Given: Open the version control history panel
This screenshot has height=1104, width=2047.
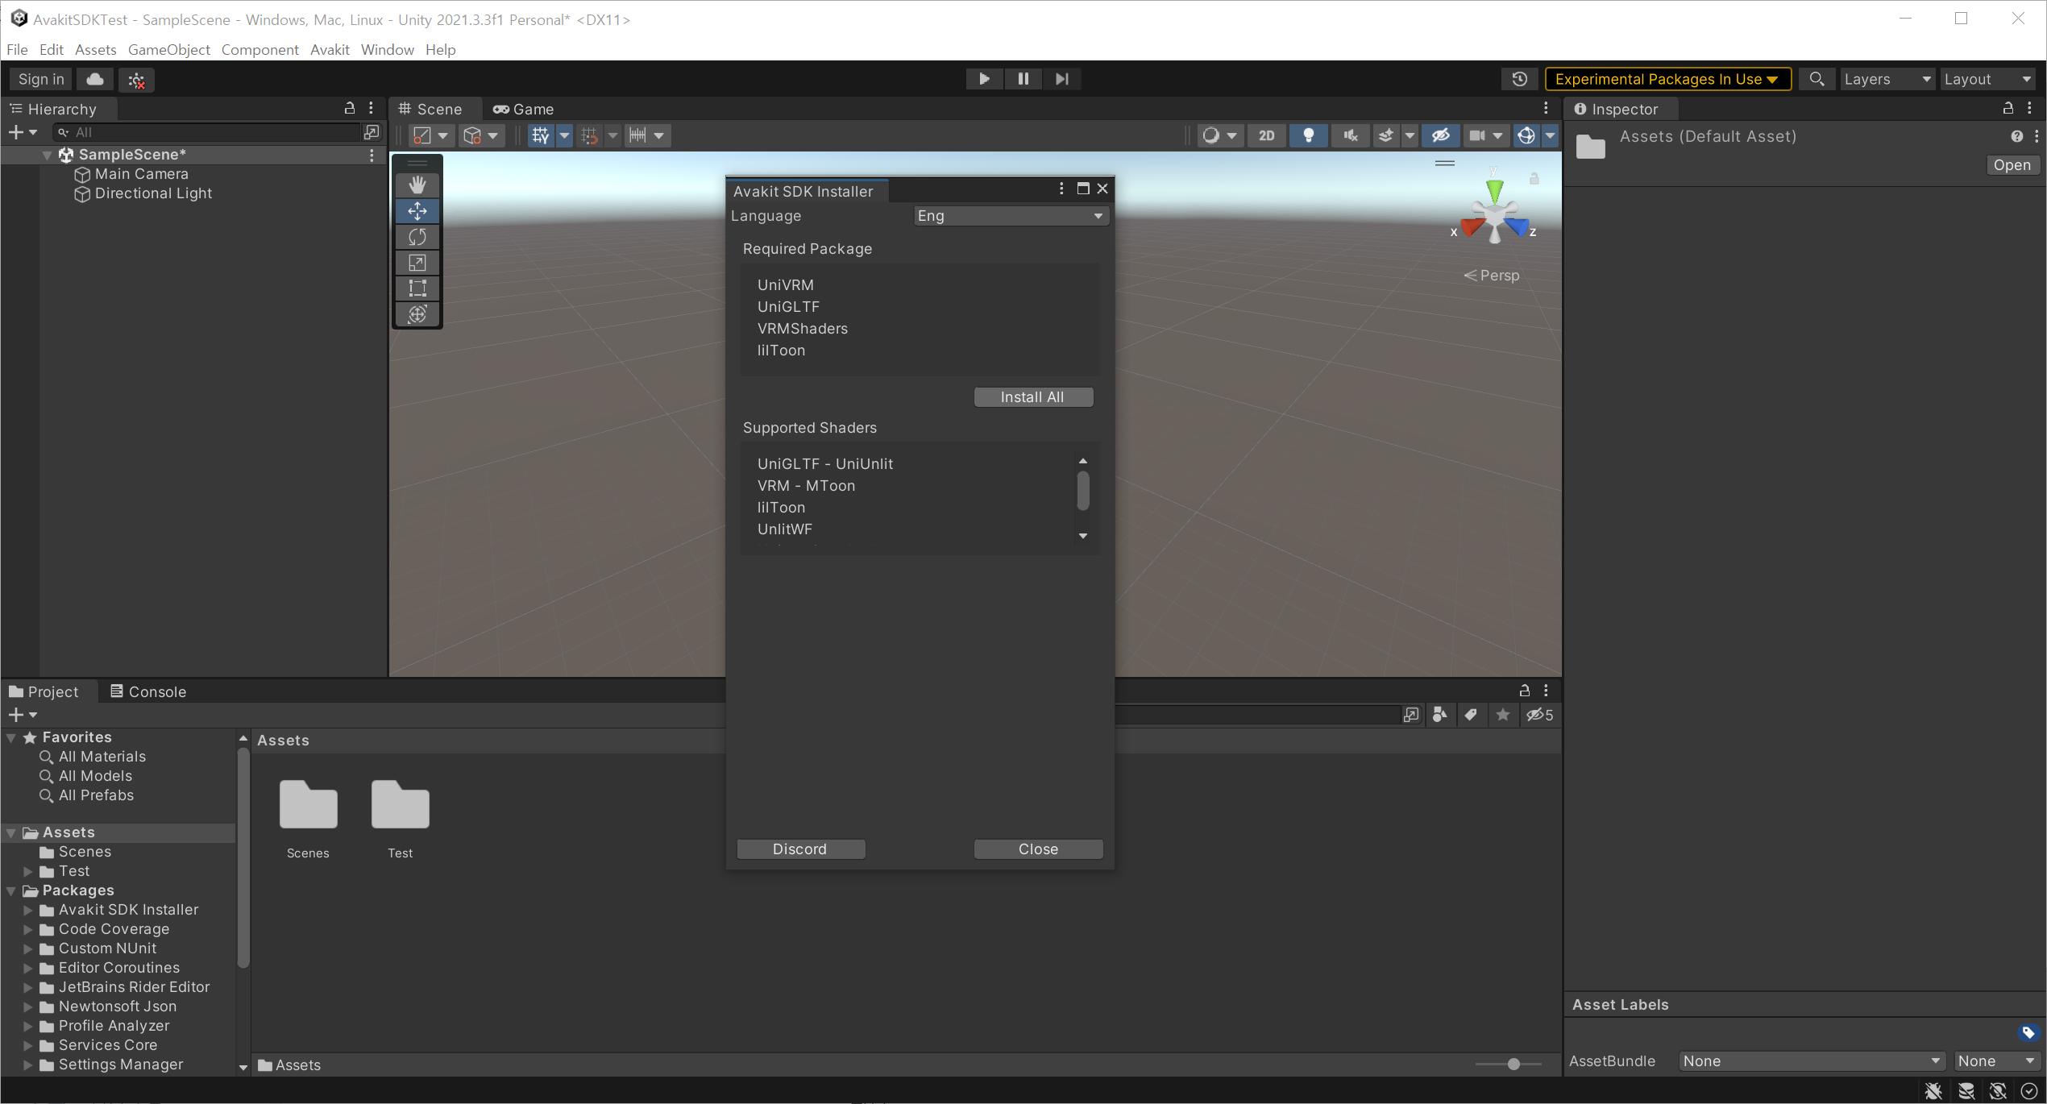Looking at the screenshot, I should click(x=1520, y=78).
